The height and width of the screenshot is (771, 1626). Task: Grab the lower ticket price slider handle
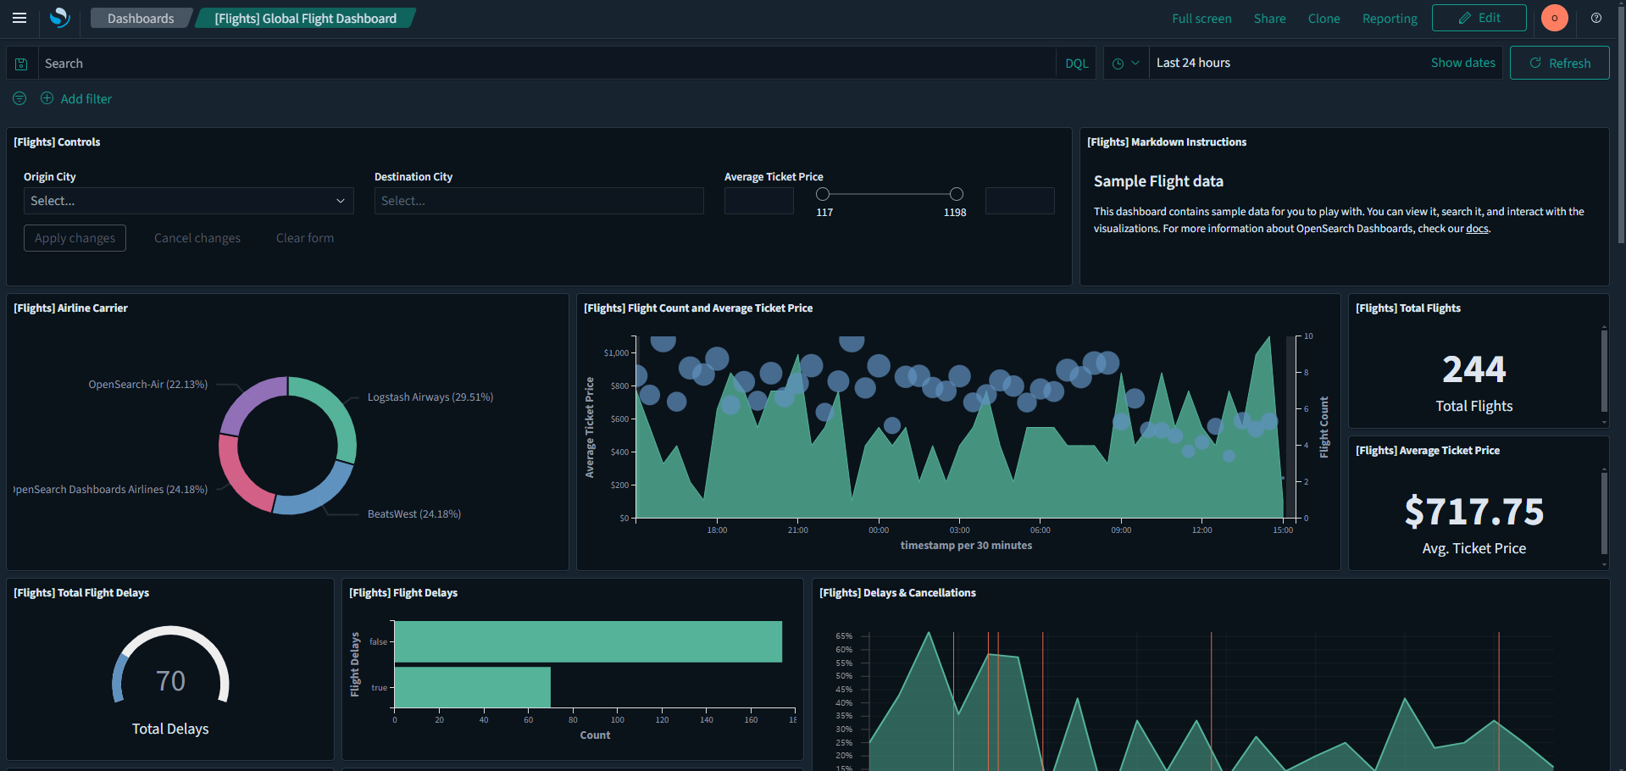point(822,194)
